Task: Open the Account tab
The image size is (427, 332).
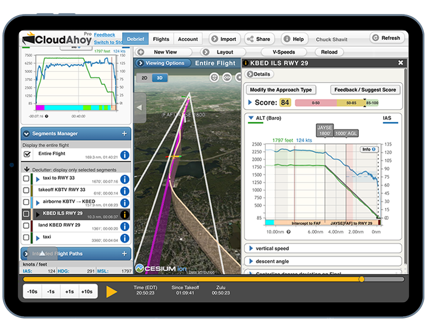Action: tap(188, 39)
